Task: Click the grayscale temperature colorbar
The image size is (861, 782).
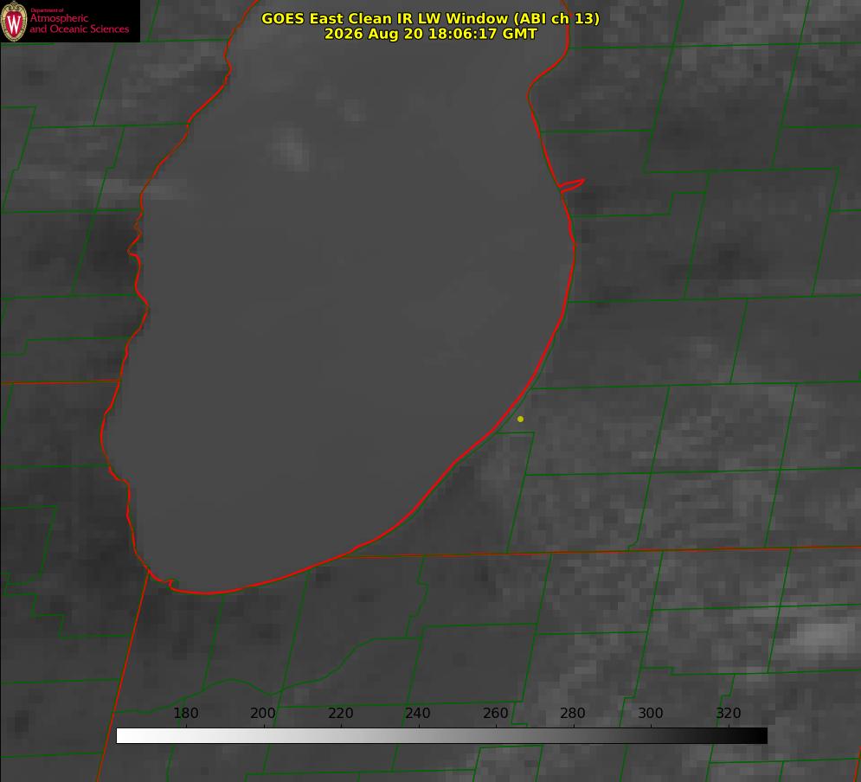Action: 441,735
